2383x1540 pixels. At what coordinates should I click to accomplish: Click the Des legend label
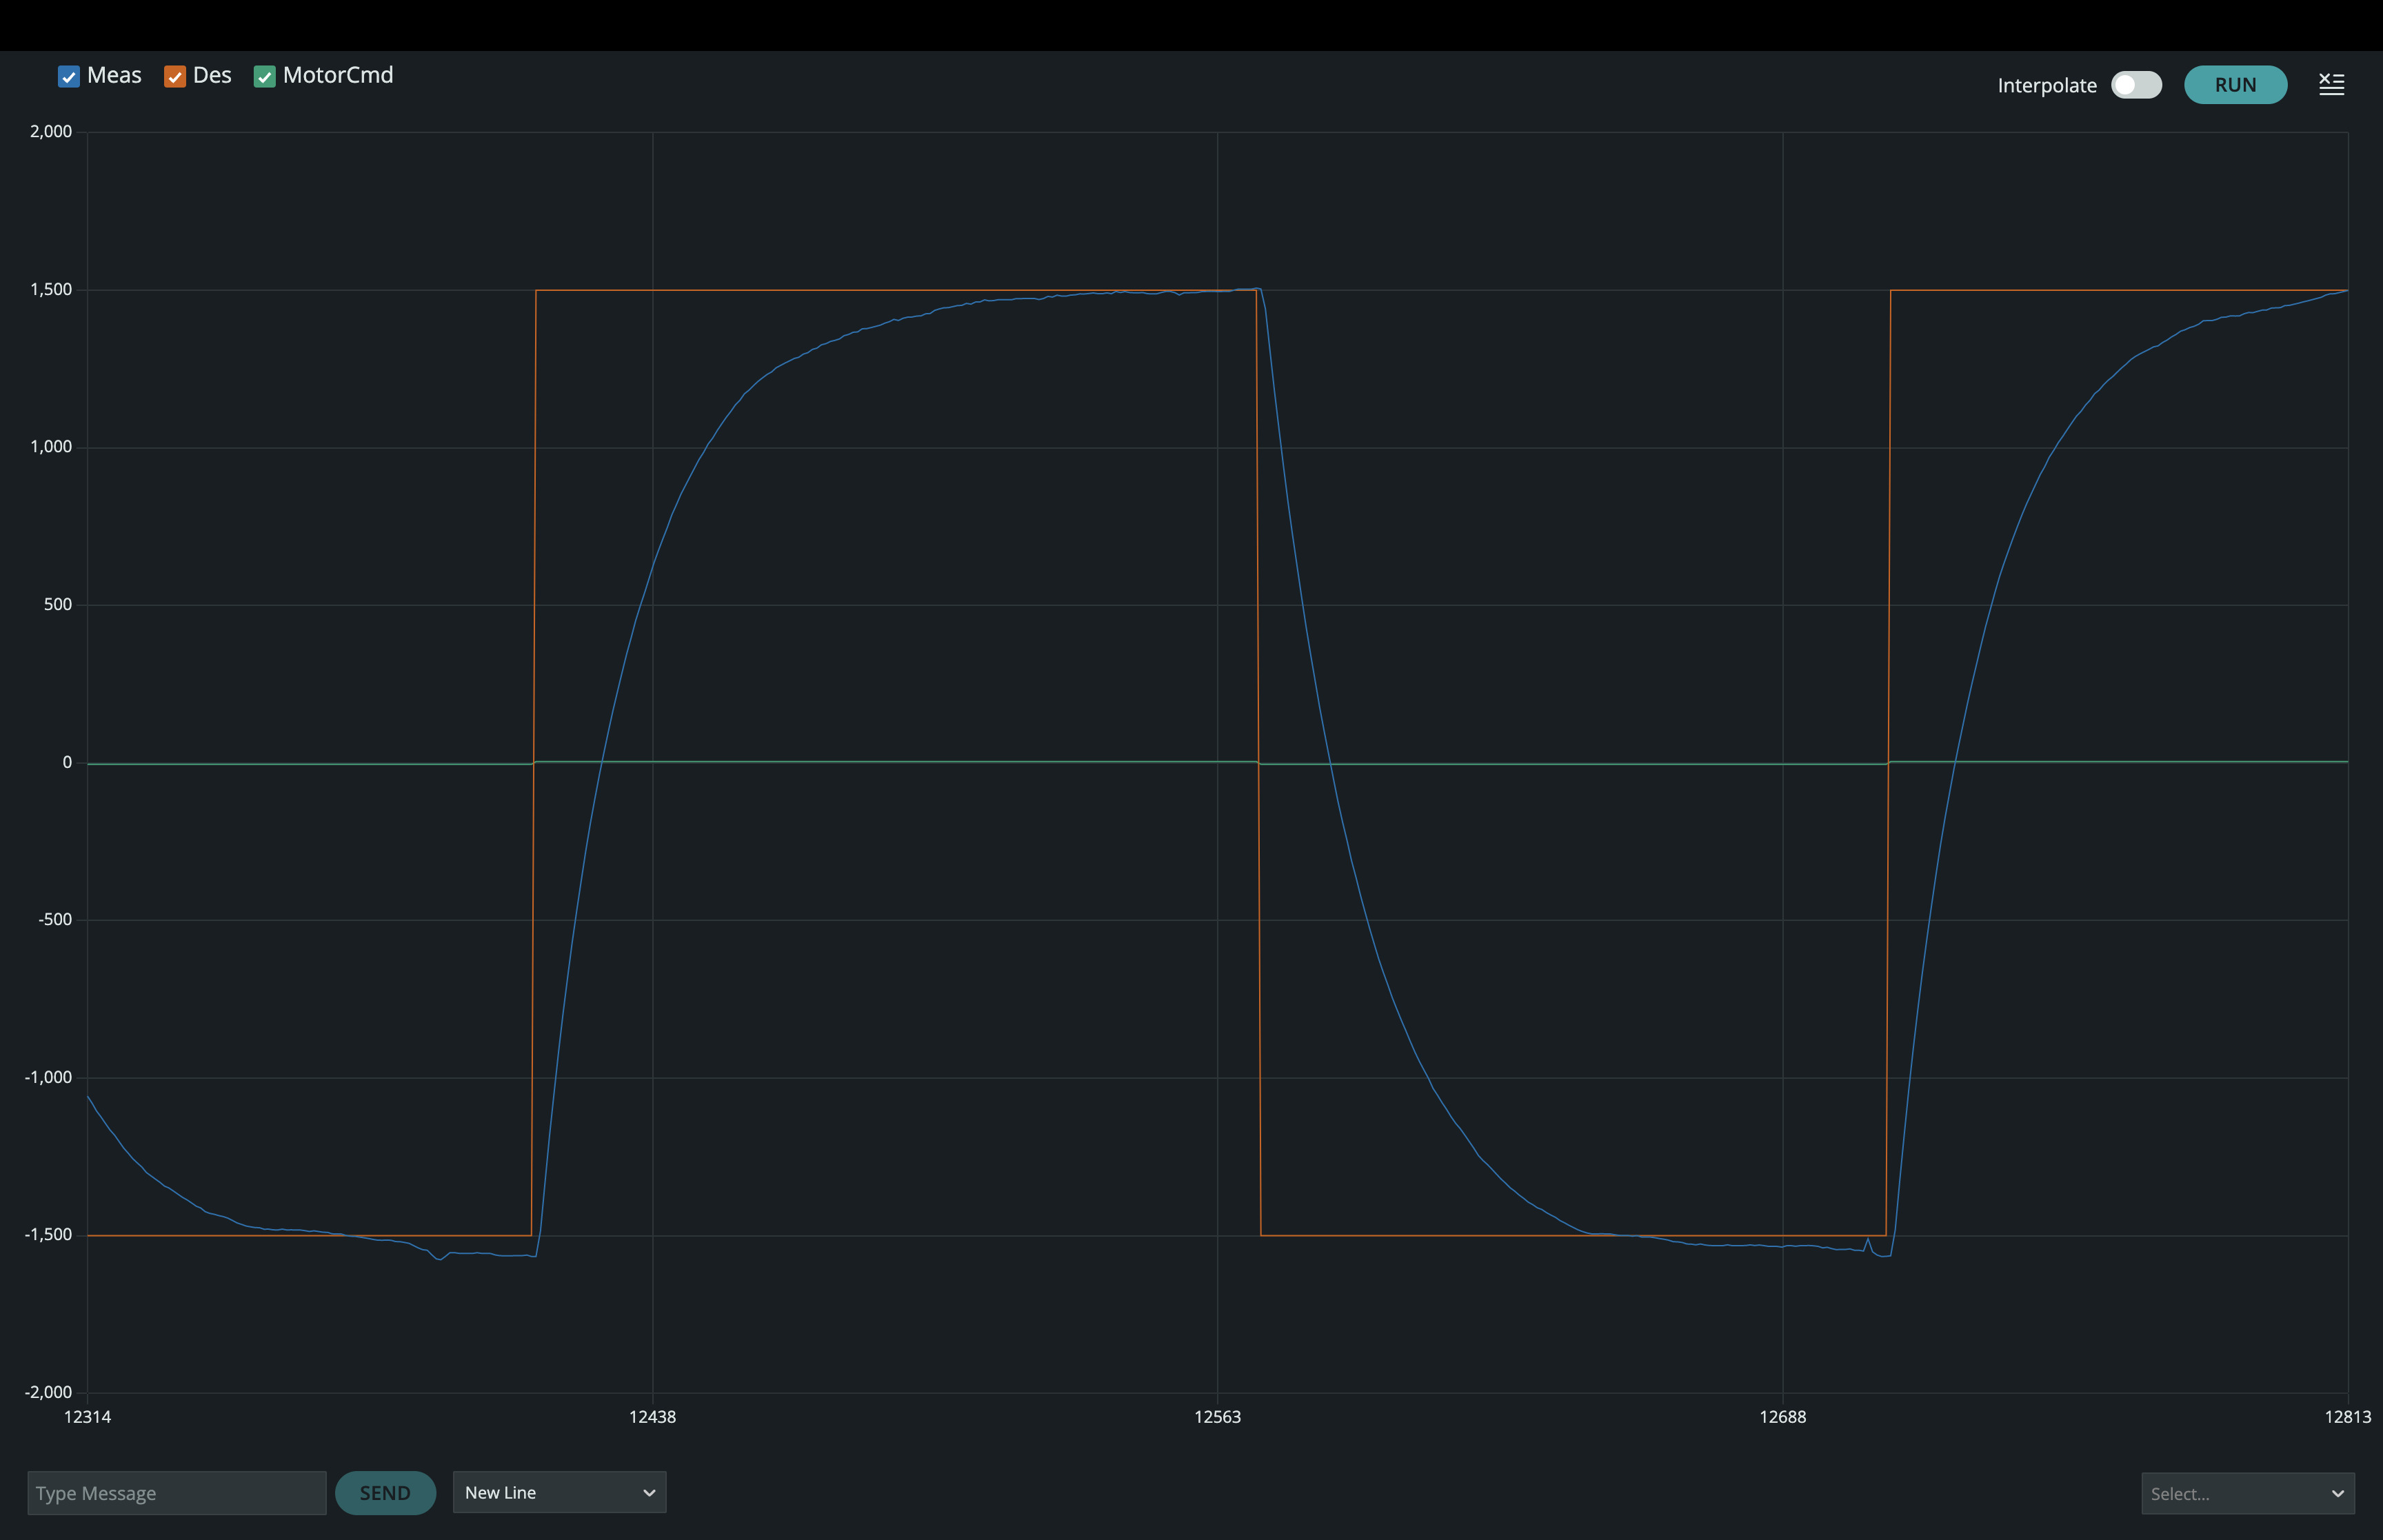click(212, 76)
